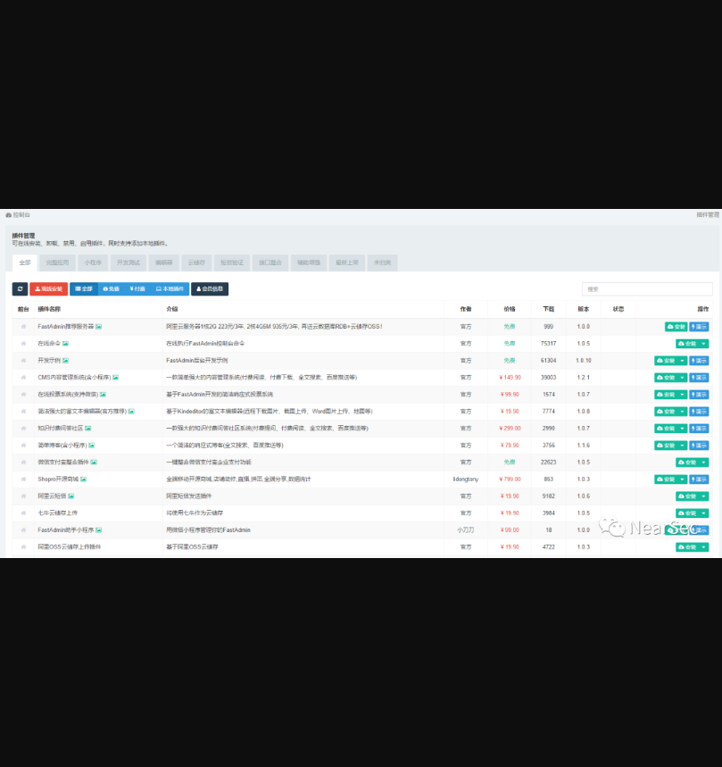Switch to the 小程序 category tab
Image resolution: width=722 pixels, height=767 pixels.
(92, 263)
